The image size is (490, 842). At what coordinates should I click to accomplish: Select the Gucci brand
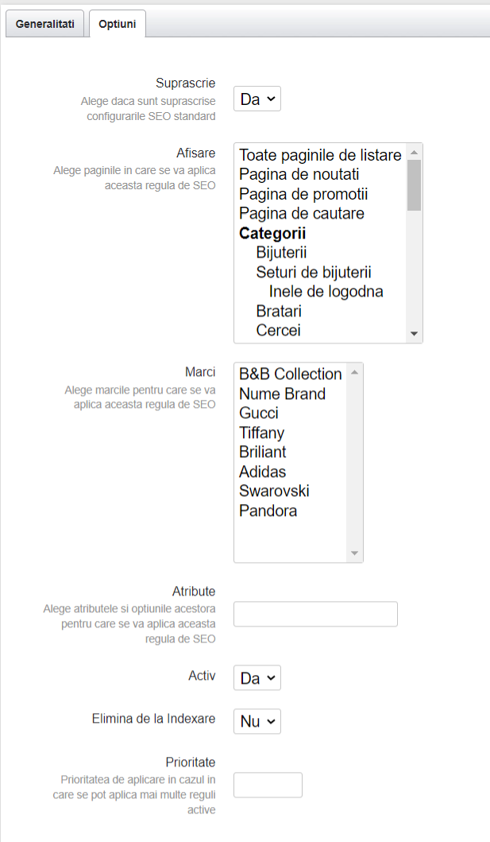pyautogui.click(x=257, y=413)
